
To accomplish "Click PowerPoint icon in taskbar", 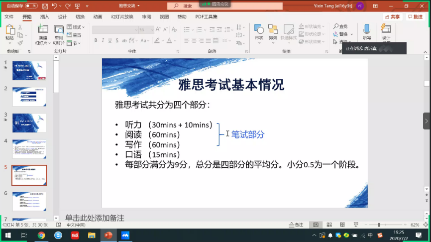I will tap(108, 236).
